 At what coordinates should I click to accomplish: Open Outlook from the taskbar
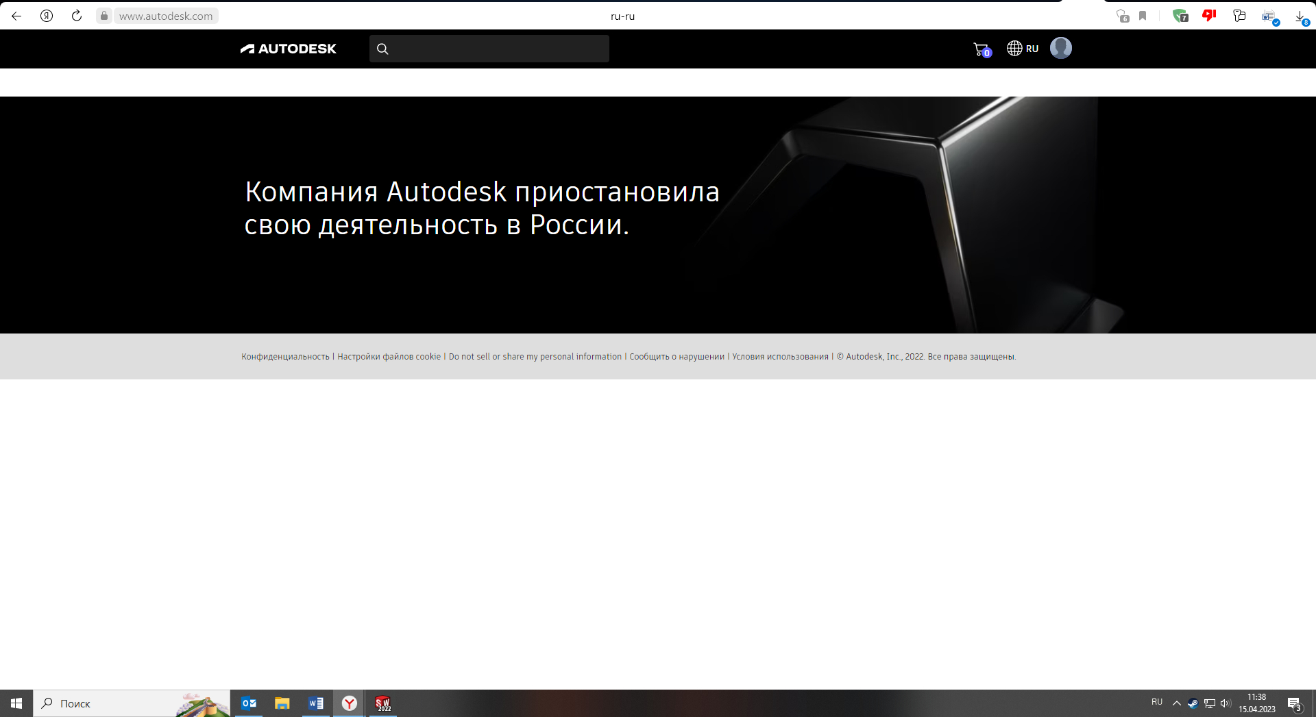(x=249, y=703)
